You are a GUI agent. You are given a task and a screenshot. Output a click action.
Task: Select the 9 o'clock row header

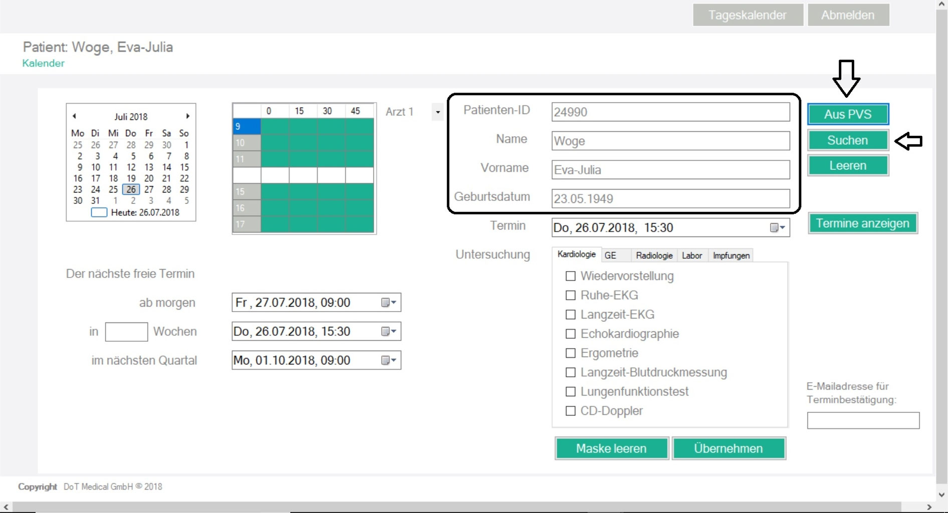pos(247,126)
